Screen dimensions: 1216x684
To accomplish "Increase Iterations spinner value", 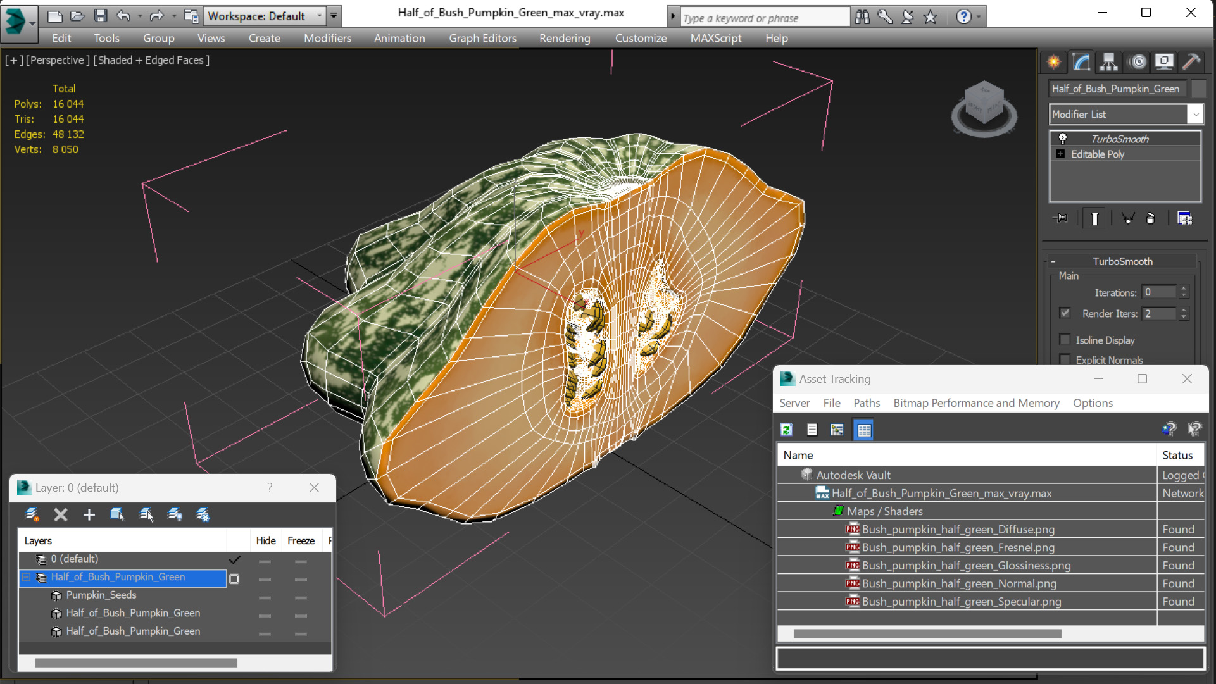I will click(x=1184, y=289).
